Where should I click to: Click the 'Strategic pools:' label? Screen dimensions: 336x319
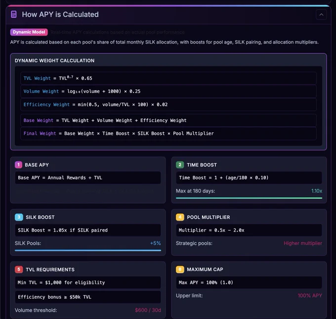pos(194,243)
